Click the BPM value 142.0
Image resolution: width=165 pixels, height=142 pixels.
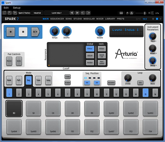point(145,19)
